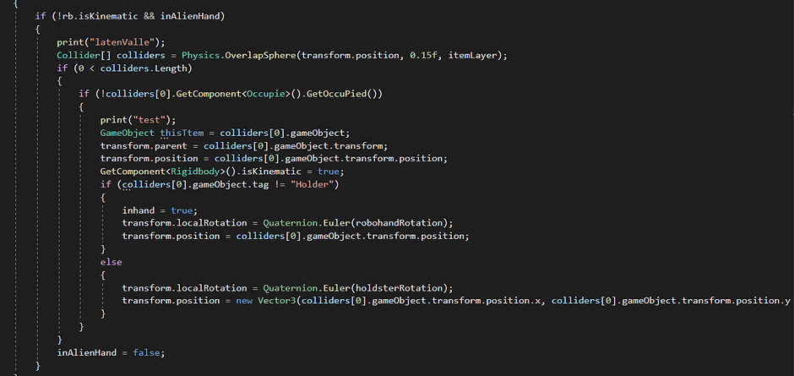Image resolution: width=794 pixels, height=376 pixels.
Task: Click the print("test") line
Action: coord(138,120)
